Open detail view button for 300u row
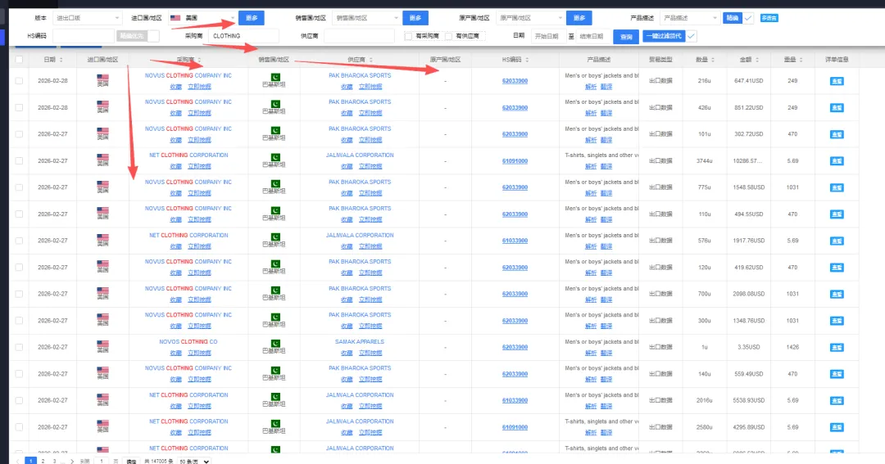This screenshot has width=885, height=464. coord(837,321)
